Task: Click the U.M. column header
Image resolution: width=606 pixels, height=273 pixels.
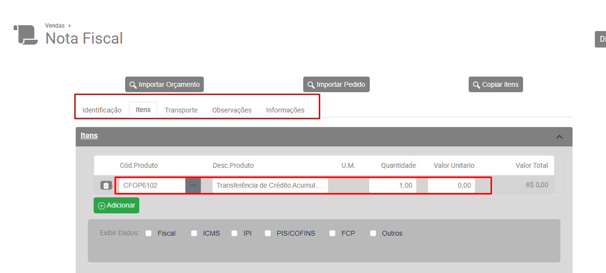Action: click(348, 165)
